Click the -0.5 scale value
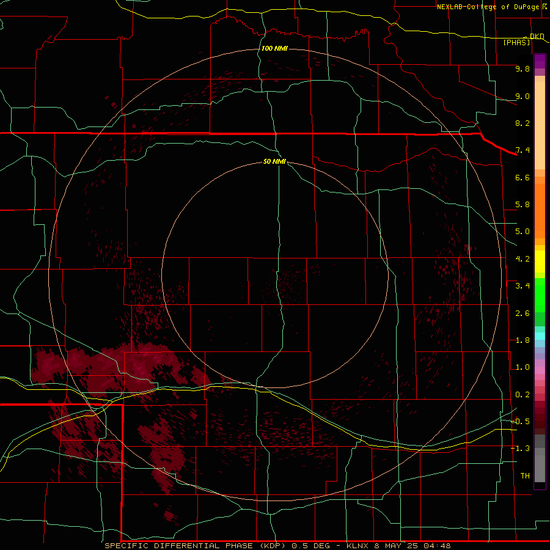The image size is (550, 550). (x=520, y=422)
